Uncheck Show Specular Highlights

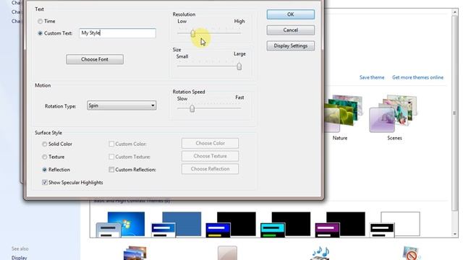click(x=45, y=183)
